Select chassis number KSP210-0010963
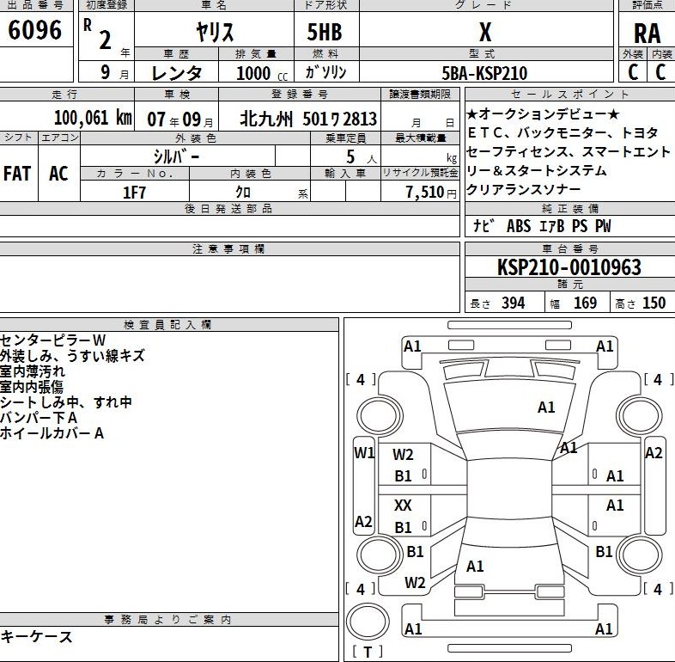Viewport: 675px width, 662px height. point(569,267)
